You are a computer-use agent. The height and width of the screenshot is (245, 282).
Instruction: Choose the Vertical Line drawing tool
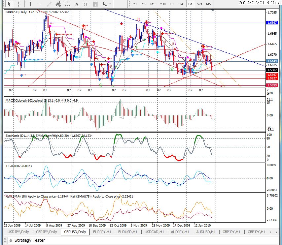pos(30,4)
